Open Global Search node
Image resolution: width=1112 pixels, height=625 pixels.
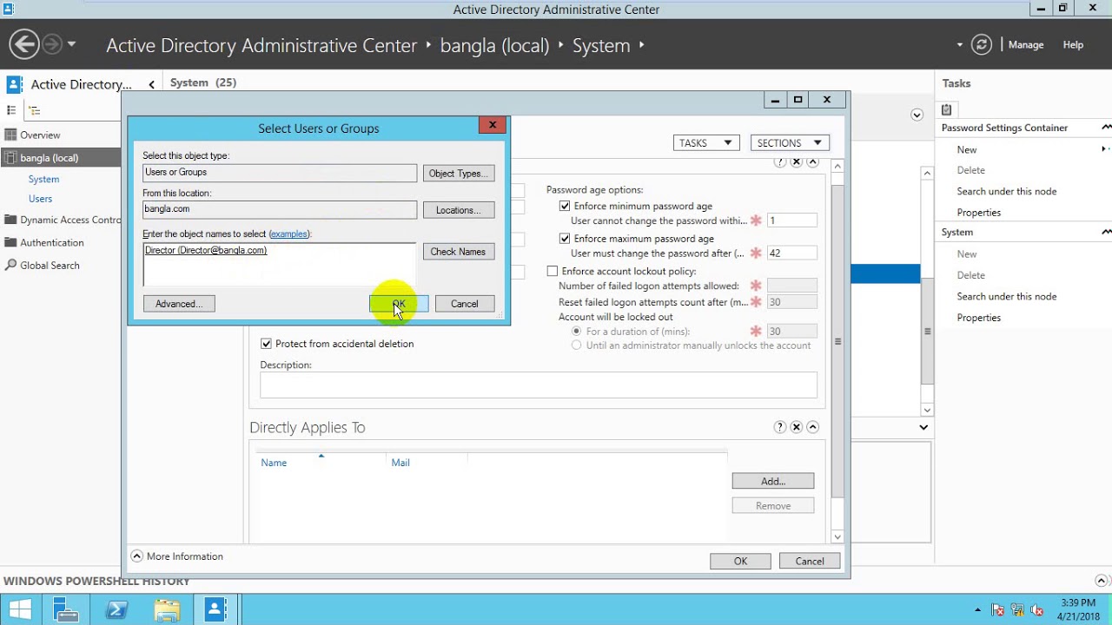click(50, 266)
